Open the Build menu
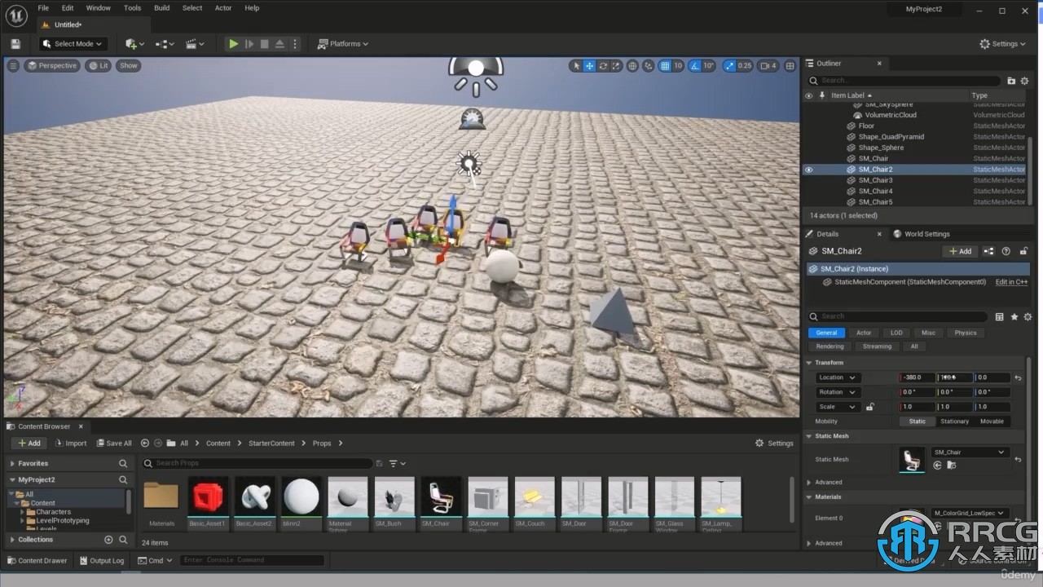The image size is (1043, 587). coord(162,8)
